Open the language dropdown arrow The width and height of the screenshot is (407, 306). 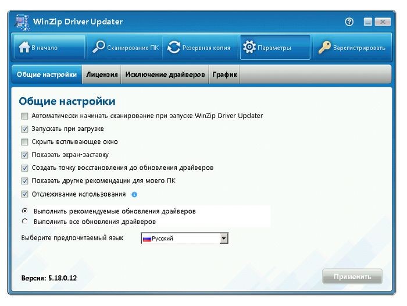(224, 239)
